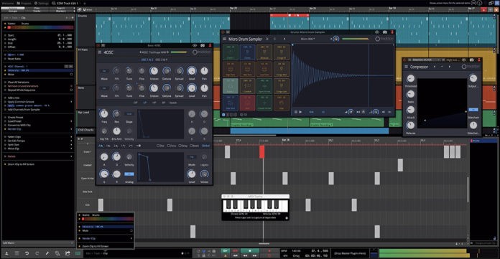The width and height of the screenshot is (500, 259).
Task: Stop sample preview in Micro Drum Sampler
Action: tap(295, 112)
